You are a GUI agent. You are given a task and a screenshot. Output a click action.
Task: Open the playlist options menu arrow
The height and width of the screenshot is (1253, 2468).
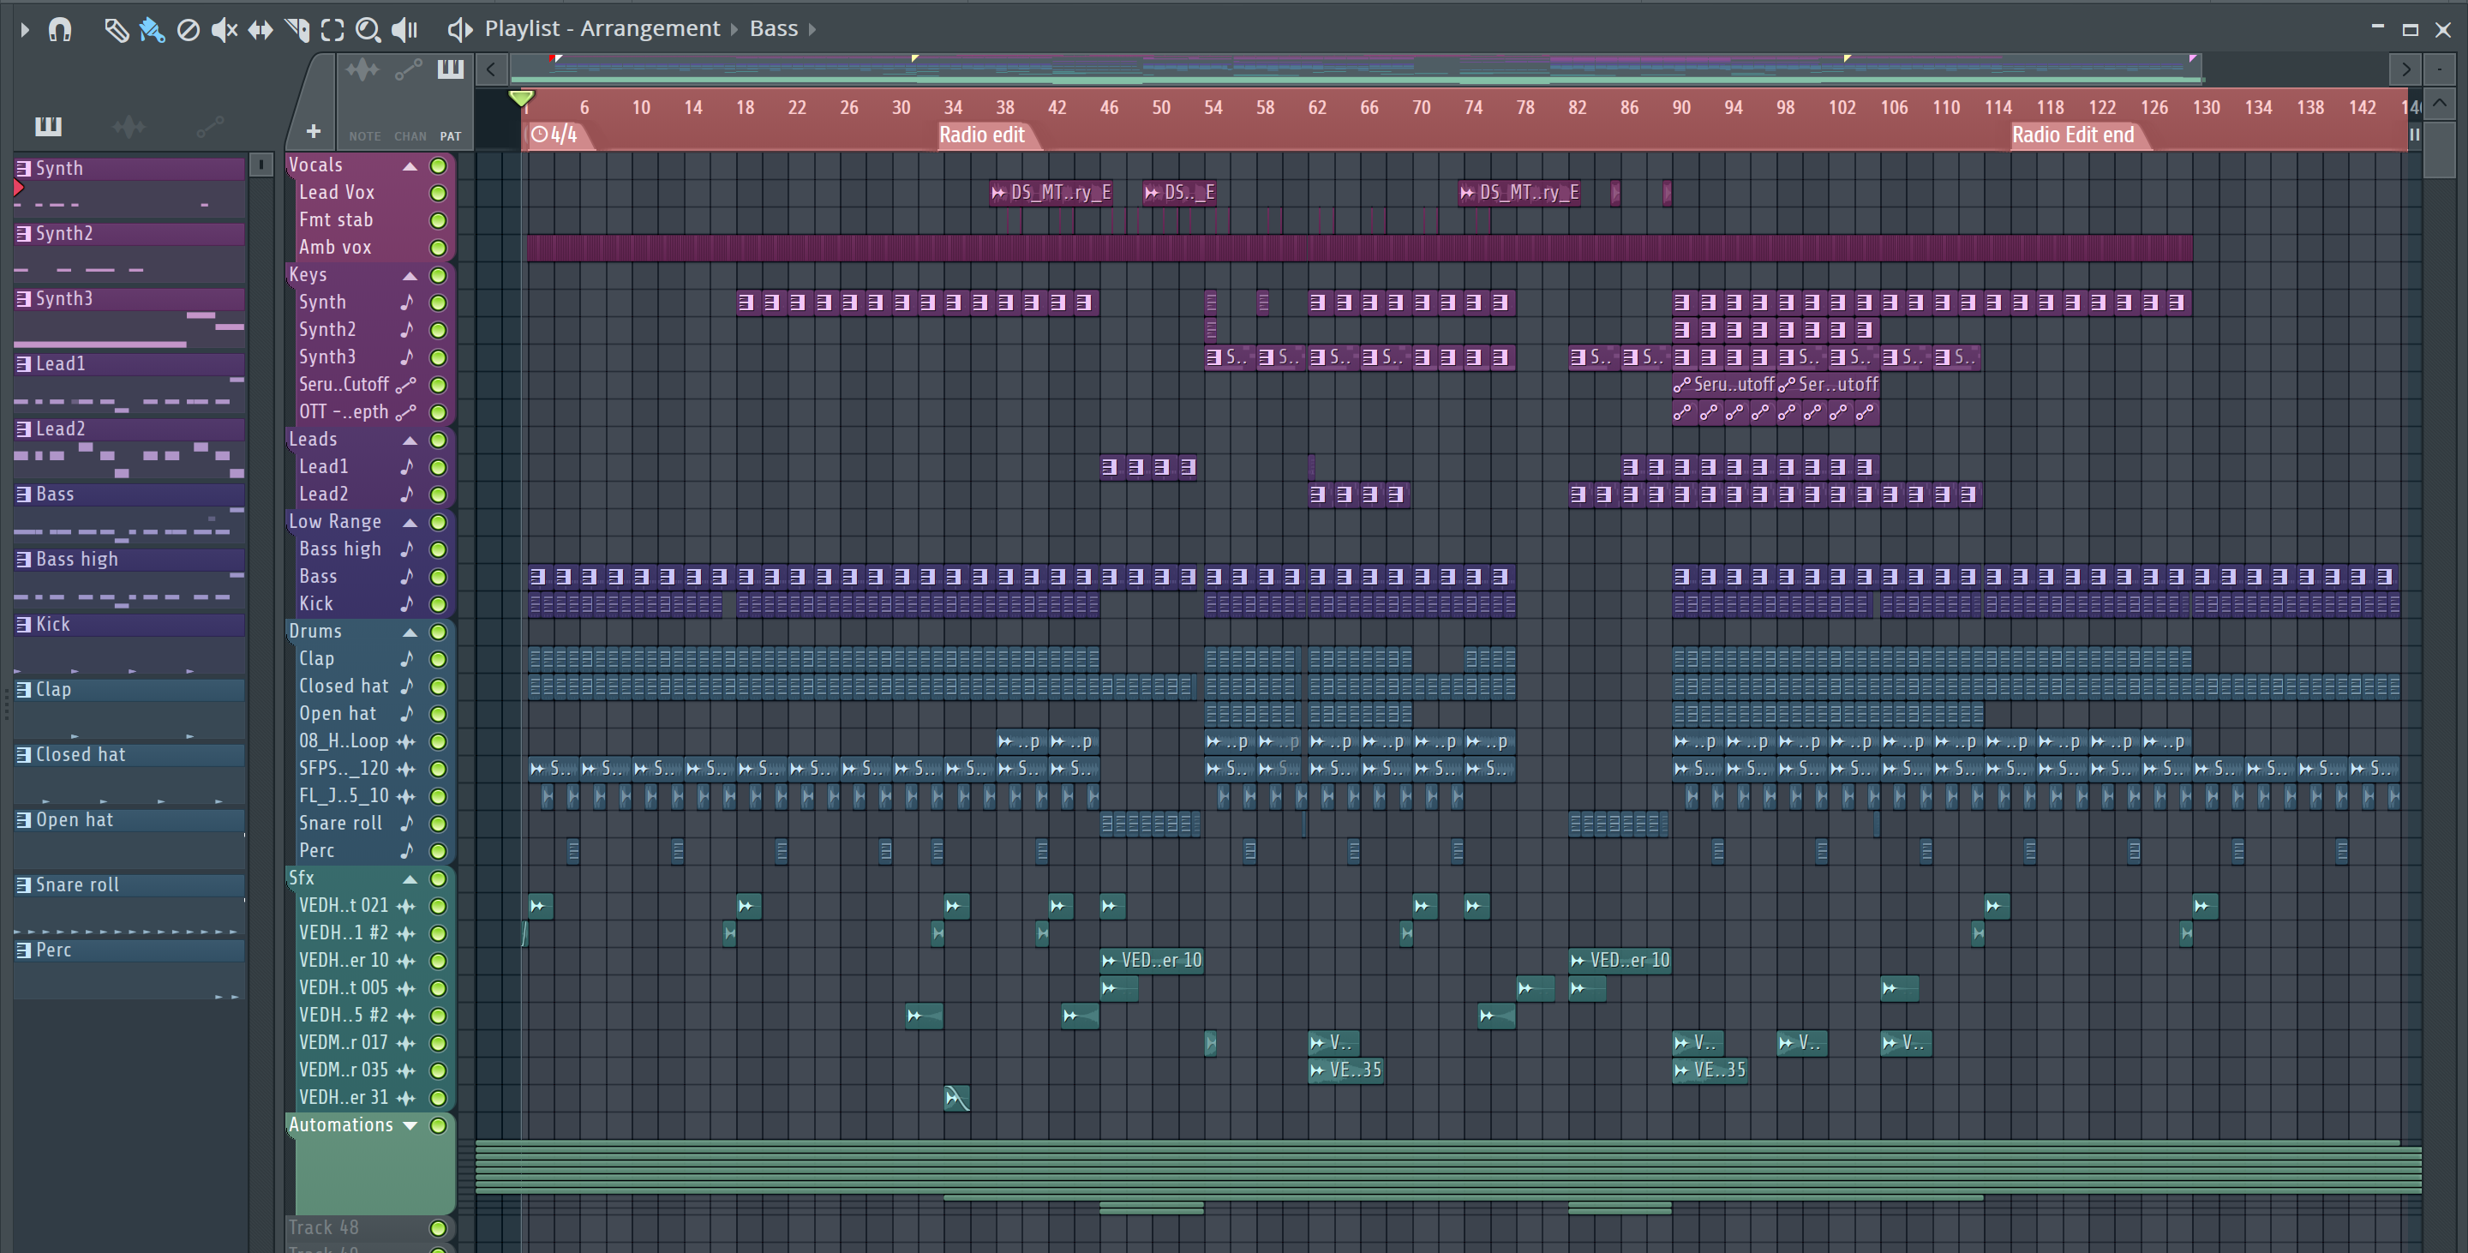(25, 30)
